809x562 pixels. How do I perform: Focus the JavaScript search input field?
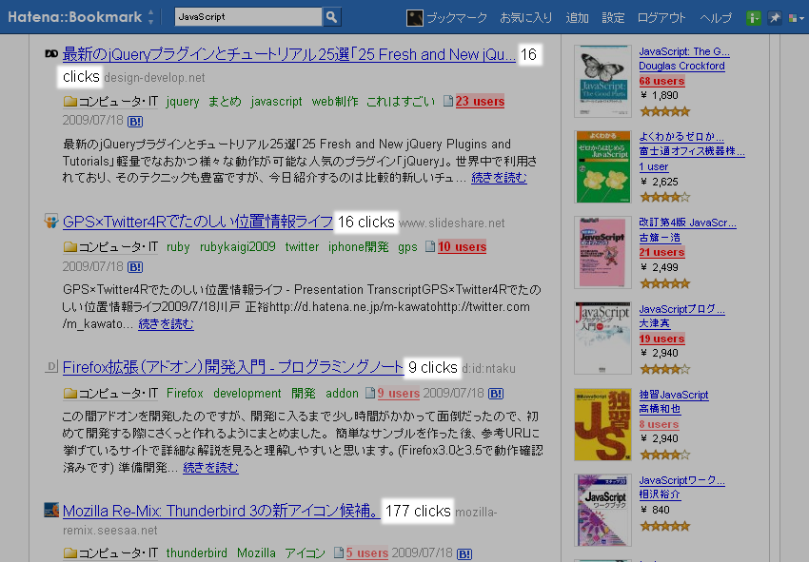coord(248,17)
